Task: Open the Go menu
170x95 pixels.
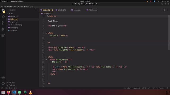Action: pyautogui.click(x=19, y=7)
